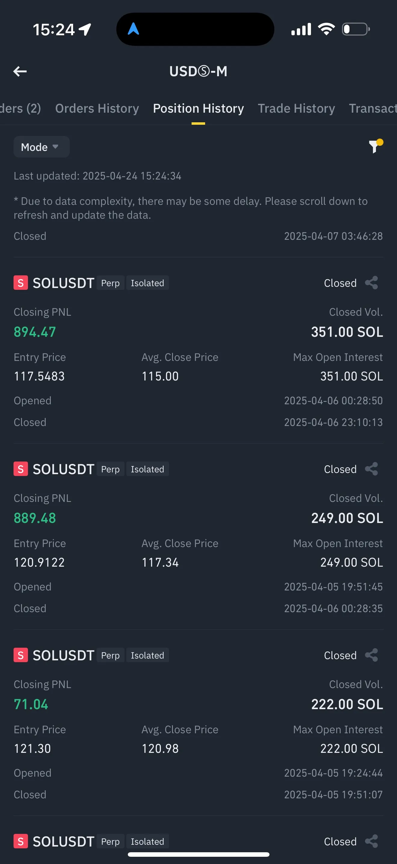Select the Position History tab
Screen dimensions: 397x864
pos(198,108)
